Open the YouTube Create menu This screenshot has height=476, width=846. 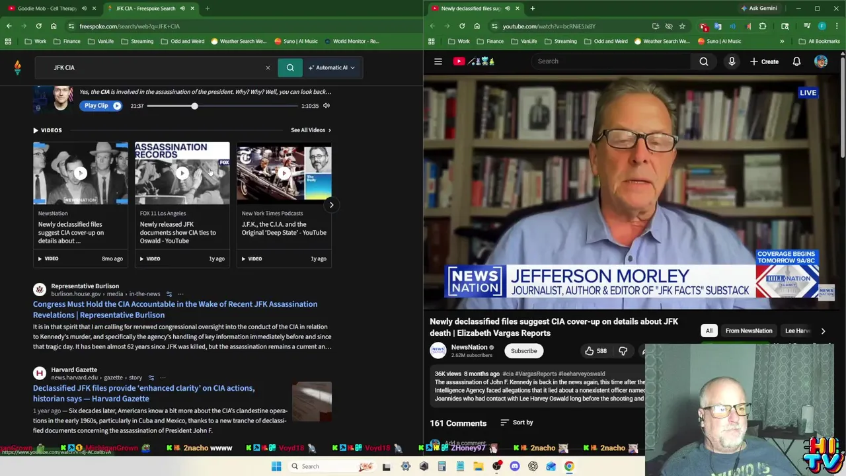point(764,61)
